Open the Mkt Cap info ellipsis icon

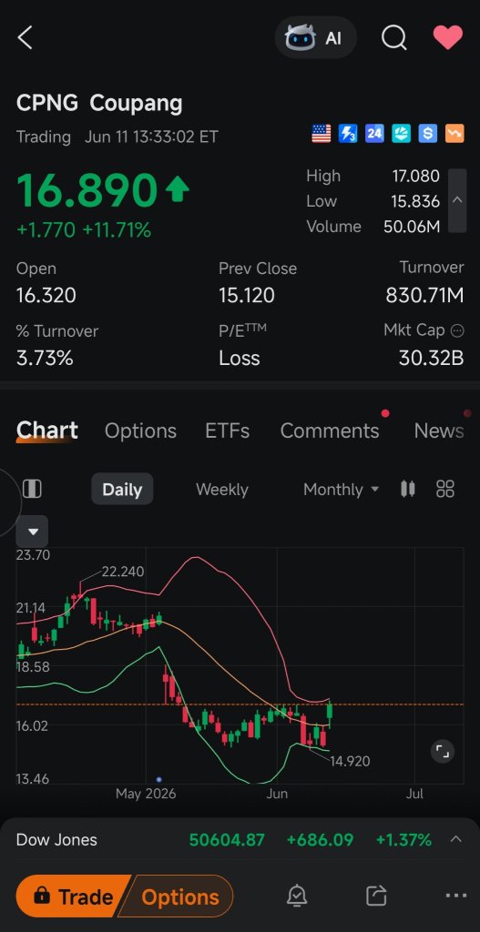(457, 330)
